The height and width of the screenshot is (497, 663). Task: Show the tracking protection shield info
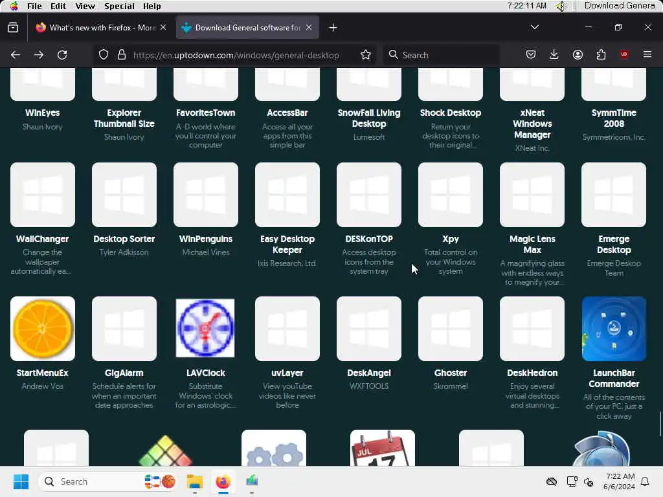104,55
